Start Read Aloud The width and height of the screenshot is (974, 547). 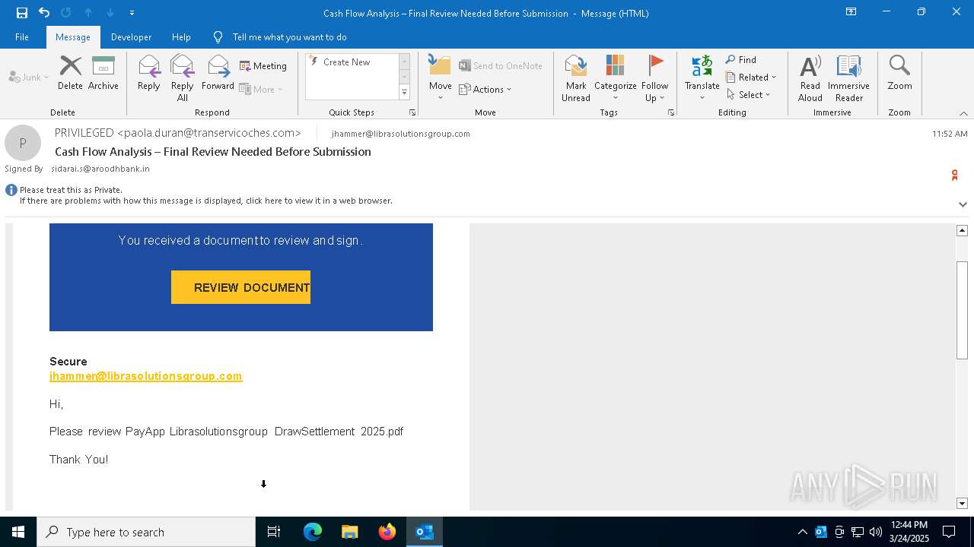(x=810, y=77)
